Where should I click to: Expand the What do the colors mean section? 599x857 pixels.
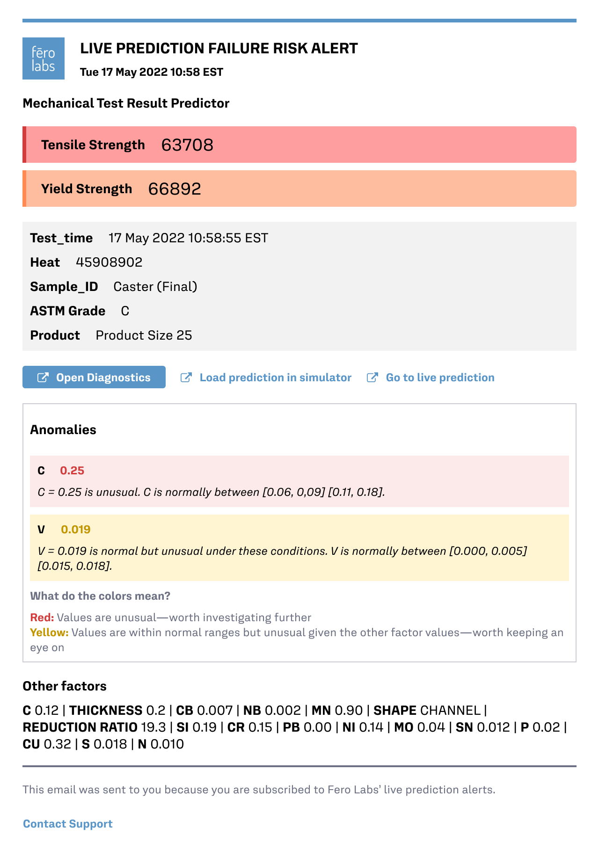pyautogui.click(x=100, y=596)
